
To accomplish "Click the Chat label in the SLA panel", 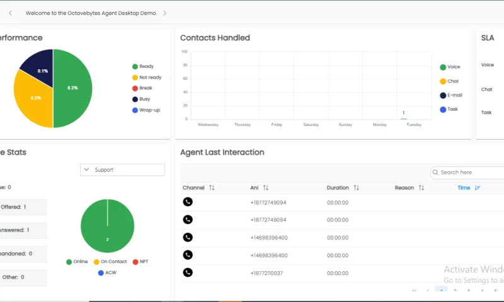I will click(x=486, y=89).
